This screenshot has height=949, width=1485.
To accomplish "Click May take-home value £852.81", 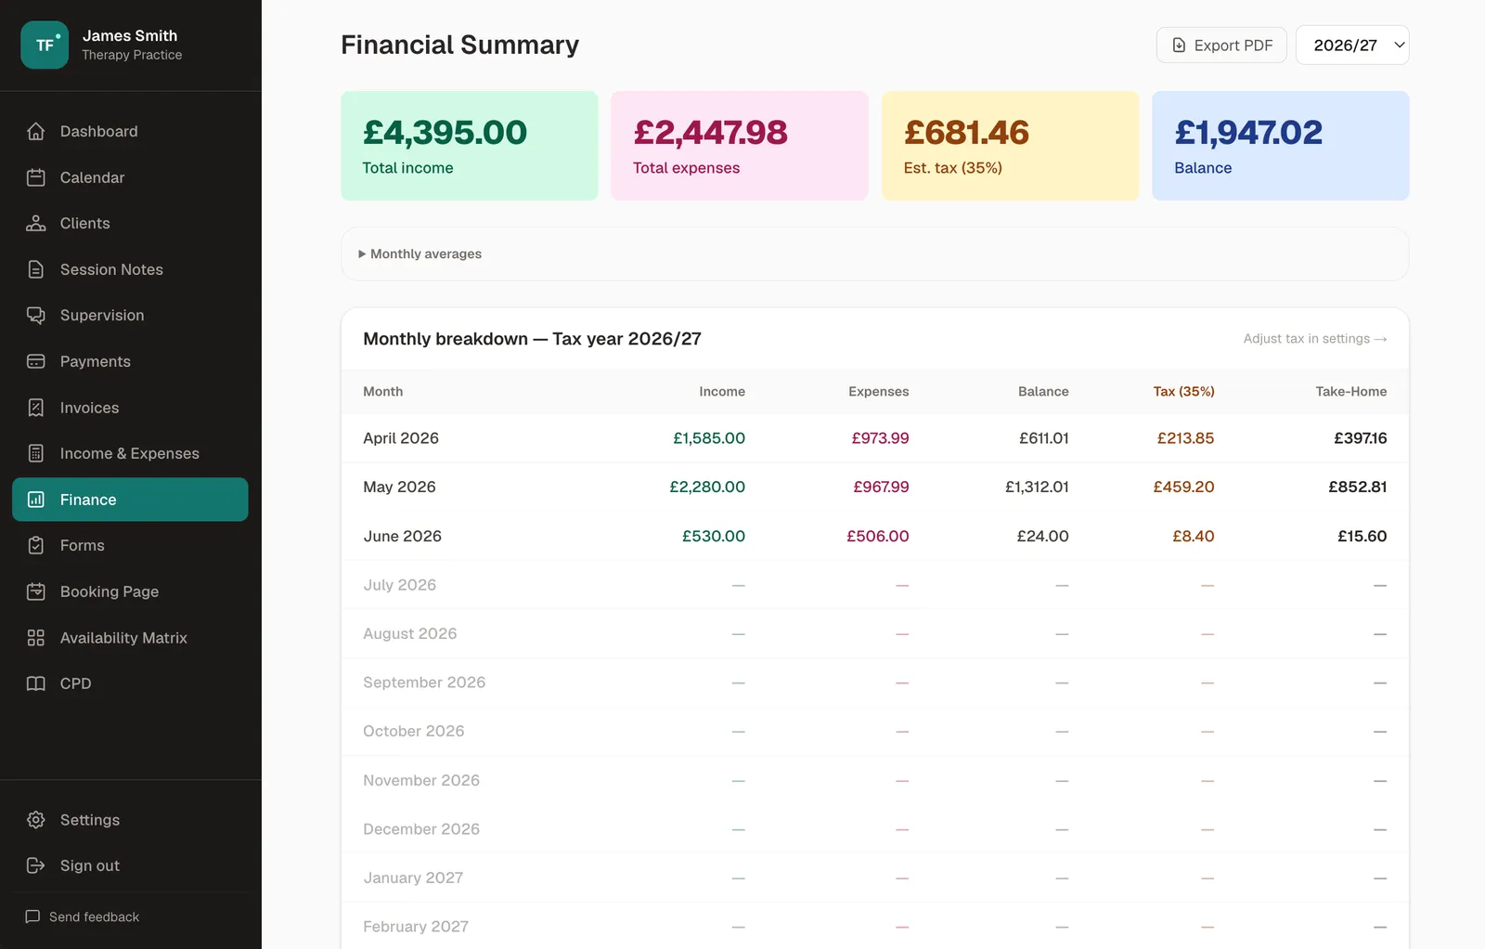I will click(1358, 487).
